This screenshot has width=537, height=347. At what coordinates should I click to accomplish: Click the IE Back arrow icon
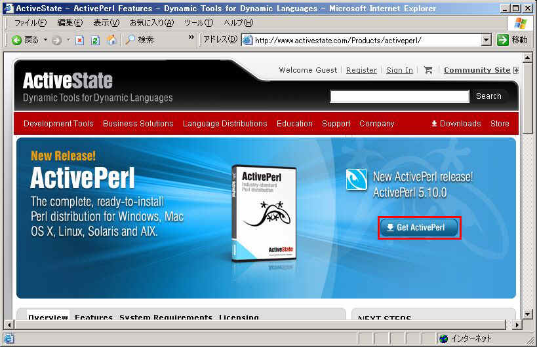[16, 41]
